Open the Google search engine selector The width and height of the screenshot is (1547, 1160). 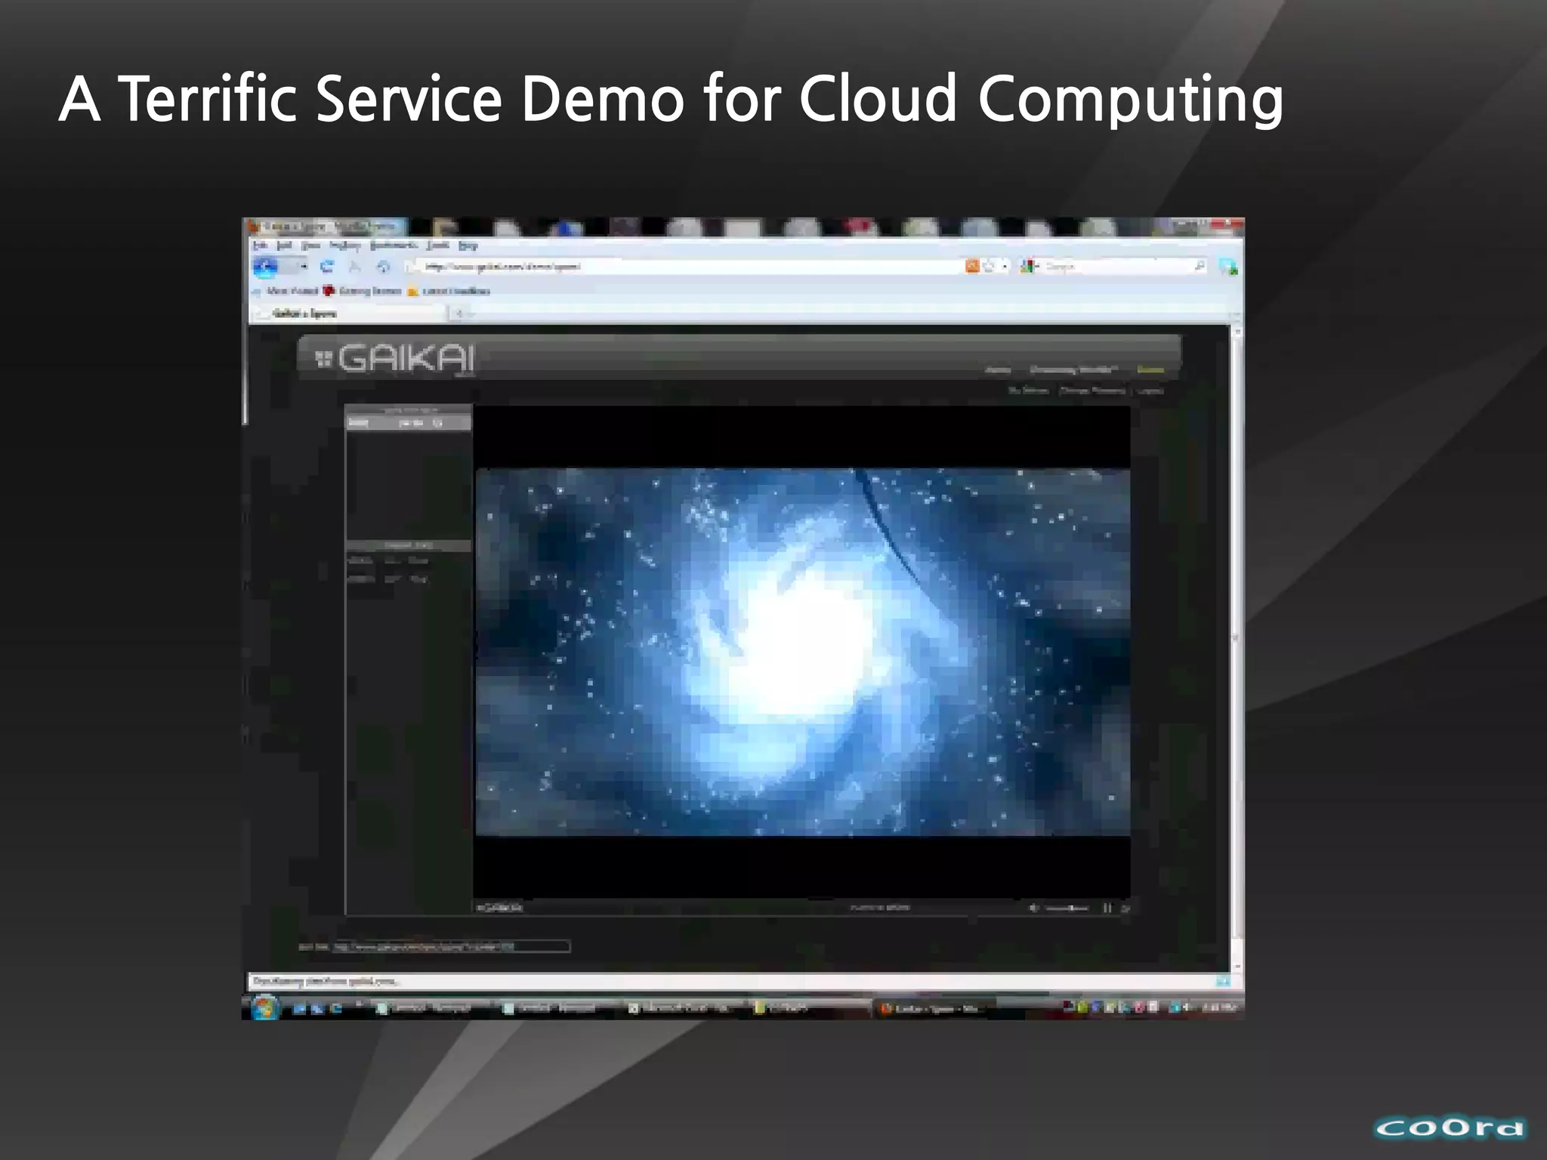1030,267
